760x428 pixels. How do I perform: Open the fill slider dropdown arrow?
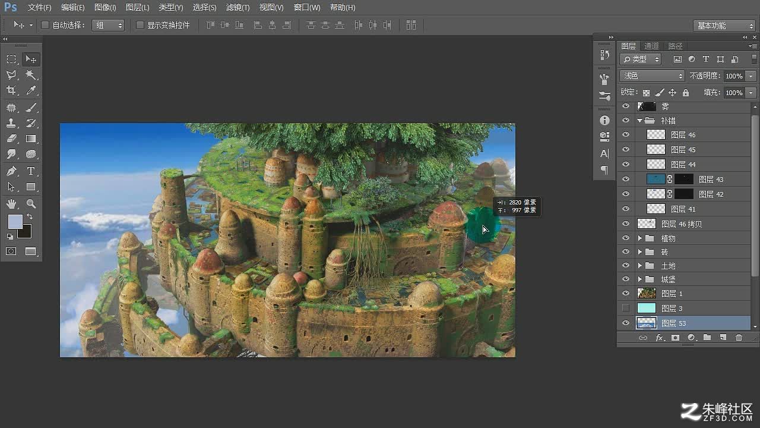click(751, 93)
